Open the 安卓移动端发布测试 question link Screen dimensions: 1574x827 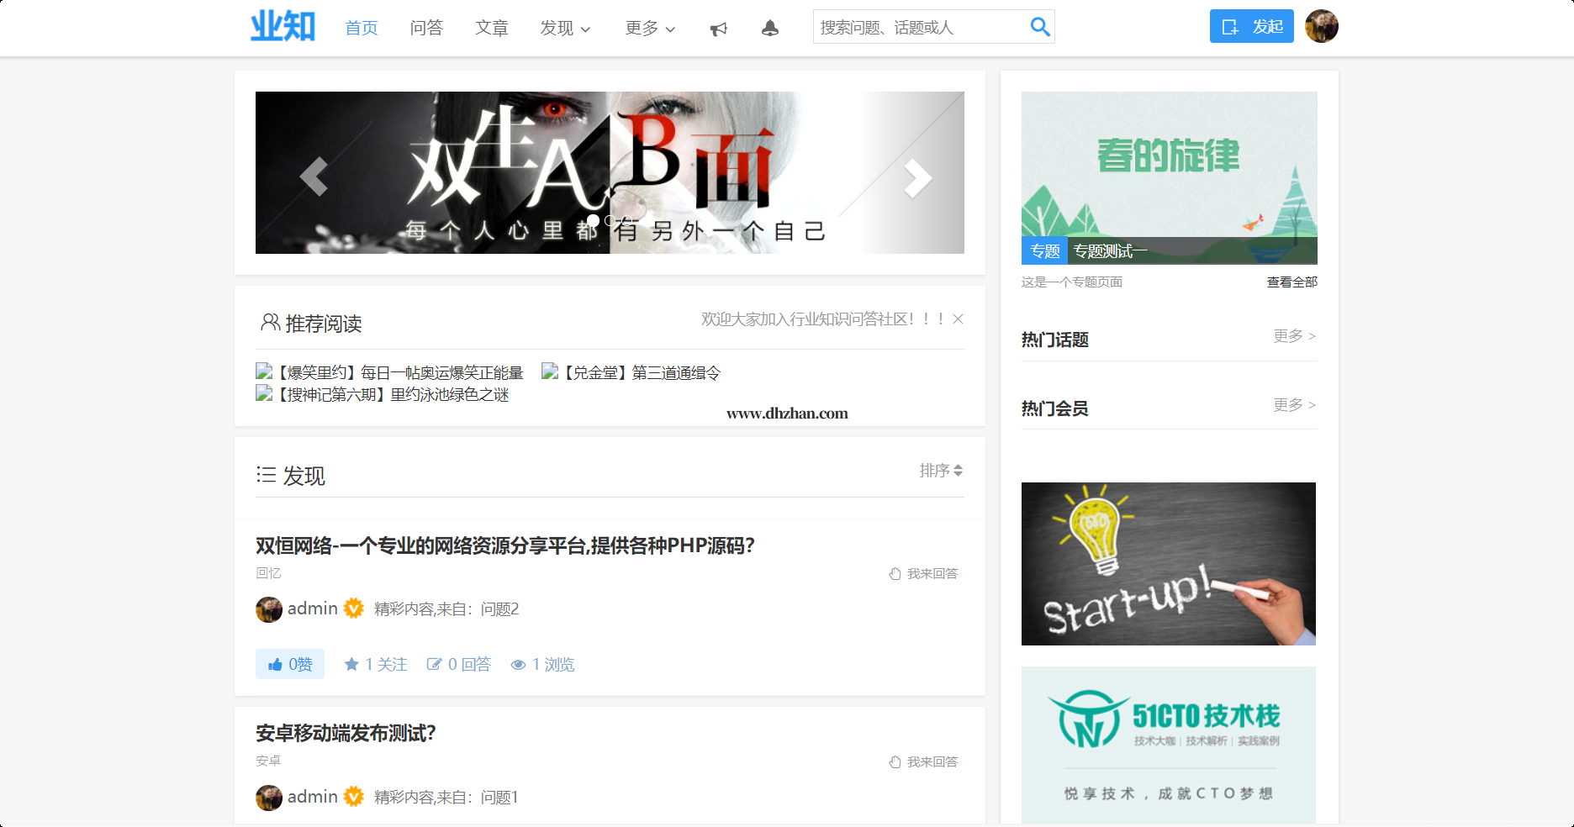tap(346, 733)
